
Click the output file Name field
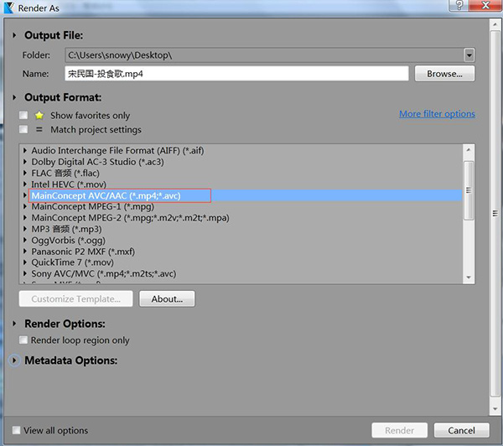tap(236, 74)
